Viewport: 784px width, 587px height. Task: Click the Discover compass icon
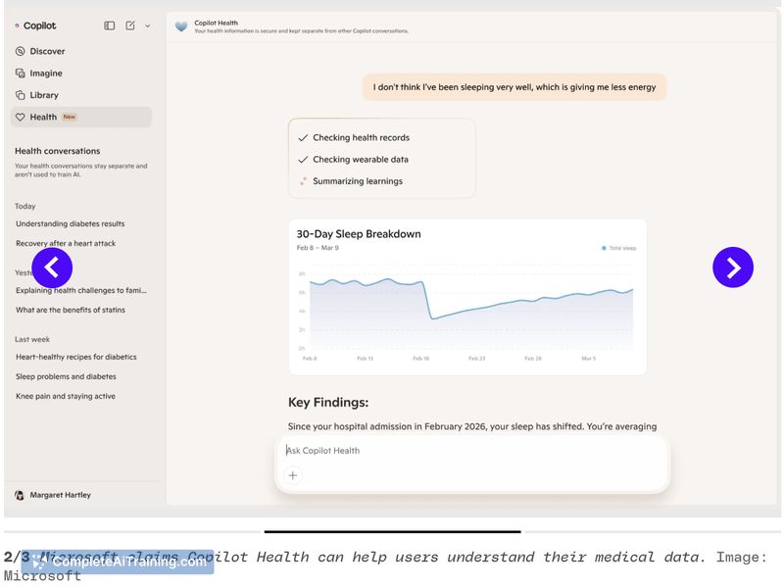point(20,51)
